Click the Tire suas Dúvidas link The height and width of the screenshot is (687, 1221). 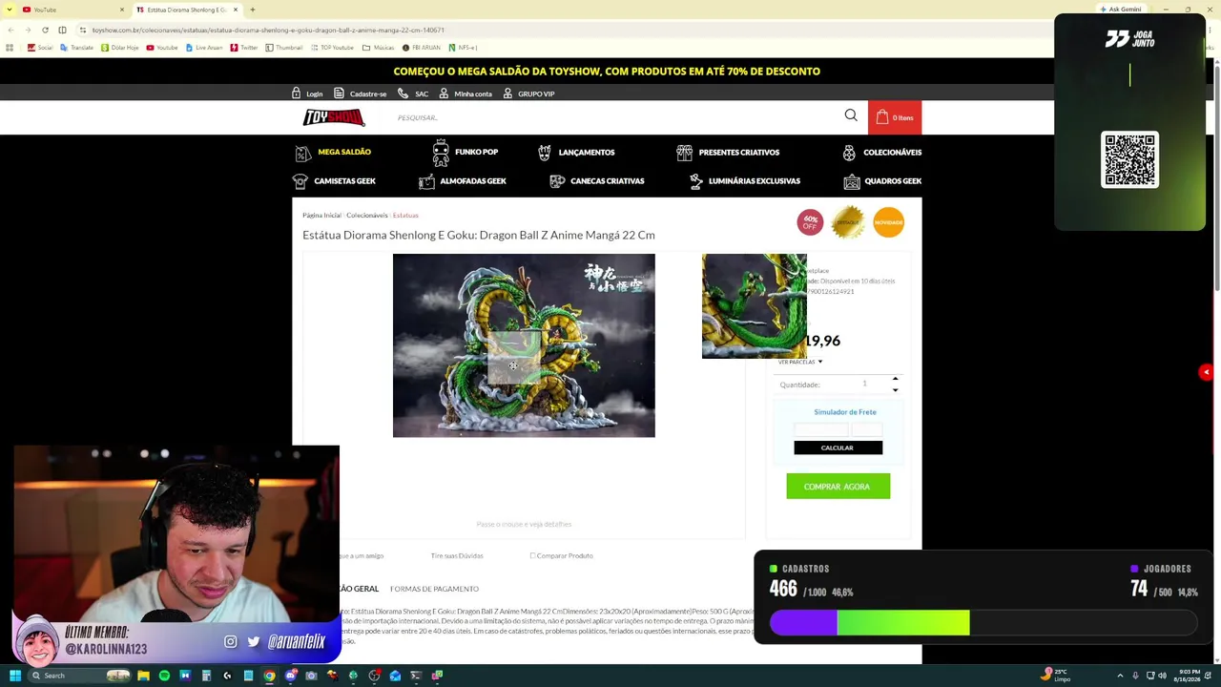(x=457, y=555)
